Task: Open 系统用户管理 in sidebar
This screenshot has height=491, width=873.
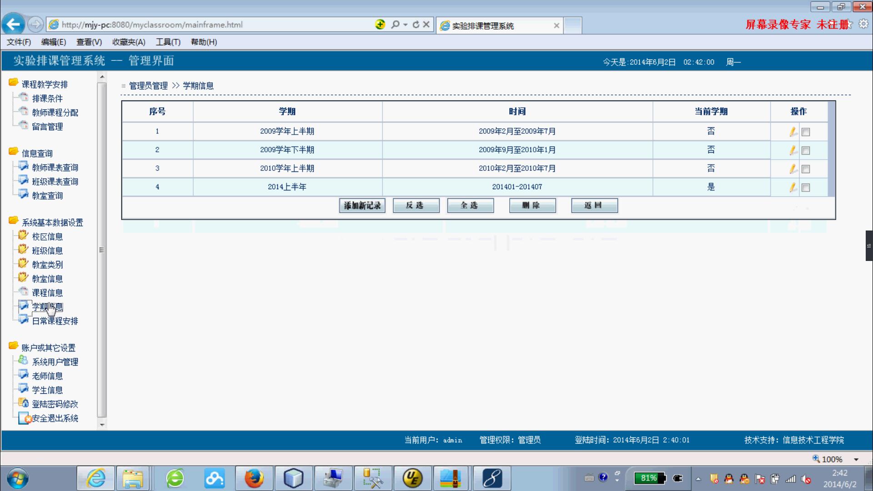Action: 55,362
